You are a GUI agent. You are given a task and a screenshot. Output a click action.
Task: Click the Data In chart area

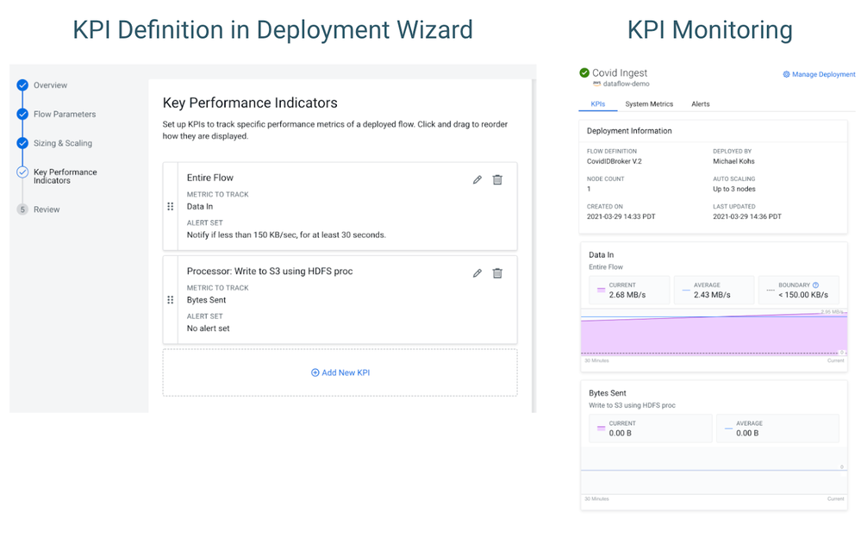[713, 335]
